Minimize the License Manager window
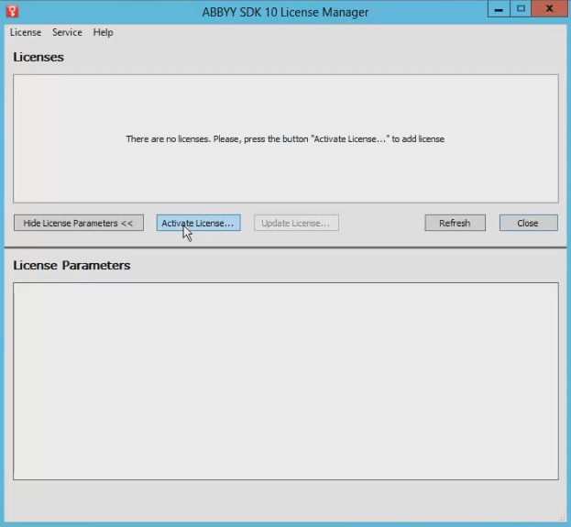Image resolution: width=571 pixels, height=527 pixels. pyautogui.click(x=498, y=8)
